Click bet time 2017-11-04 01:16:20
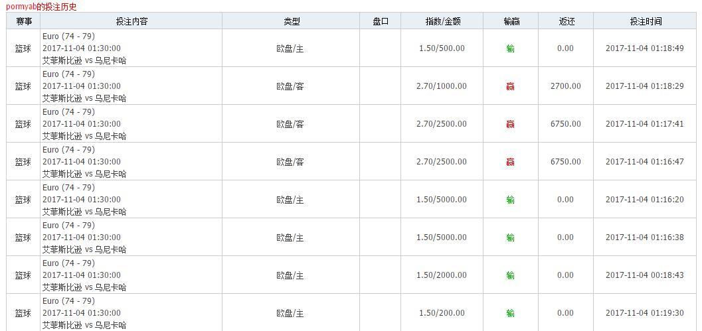Viewport: 702px width, 331px height. pos(644,200)
